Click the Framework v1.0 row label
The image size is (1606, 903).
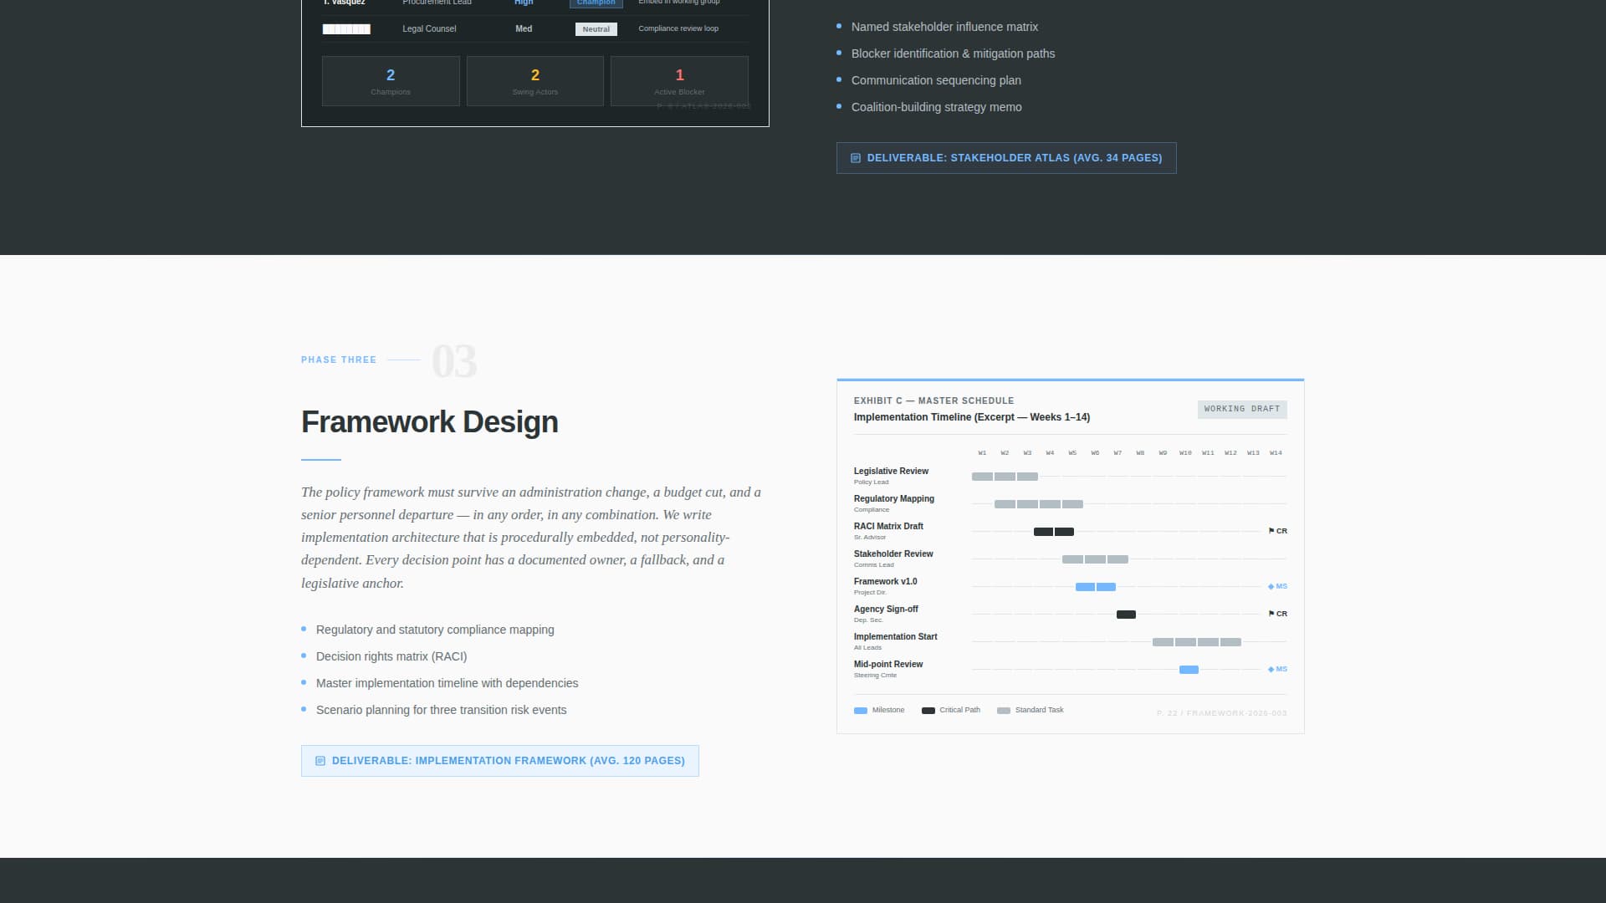[x=885, y=581]
